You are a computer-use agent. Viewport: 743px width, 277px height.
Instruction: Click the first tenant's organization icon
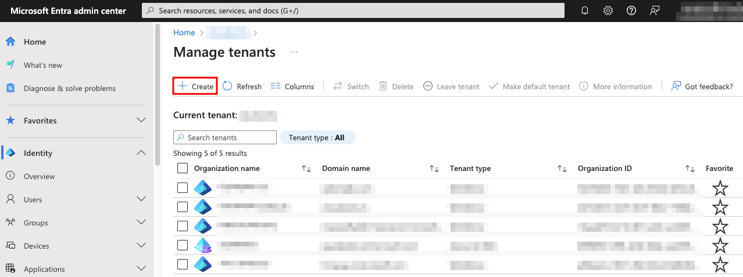202,188
